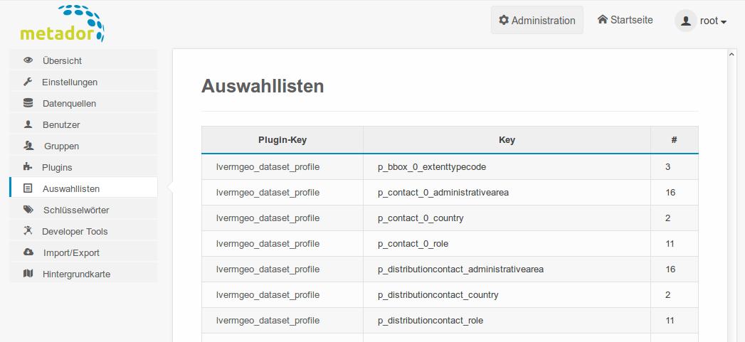Screen dimensions: 745x342
Task: Select p_distributioncontact_country key
Action: (438, 295)
